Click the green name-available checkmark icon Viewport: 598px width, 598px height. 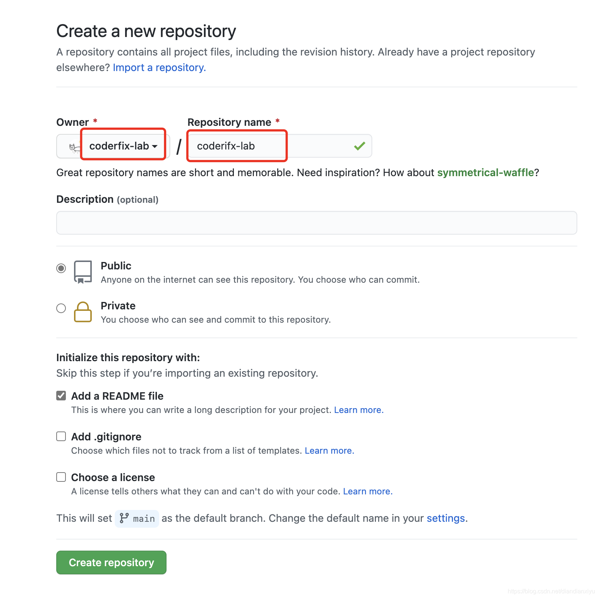pyautogui.click(x=359, y=146)
